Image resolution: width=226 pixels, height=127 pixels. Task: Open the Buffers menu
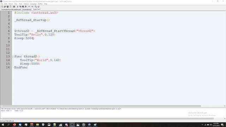coord(40,4)
